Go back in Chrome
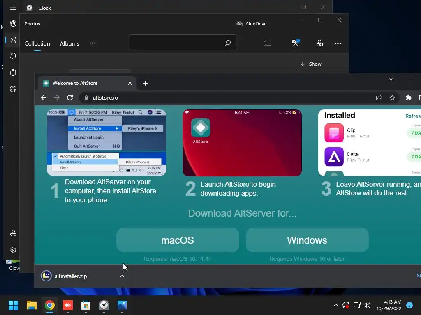This screenshot has height=315, width=421. coord(44,98)
